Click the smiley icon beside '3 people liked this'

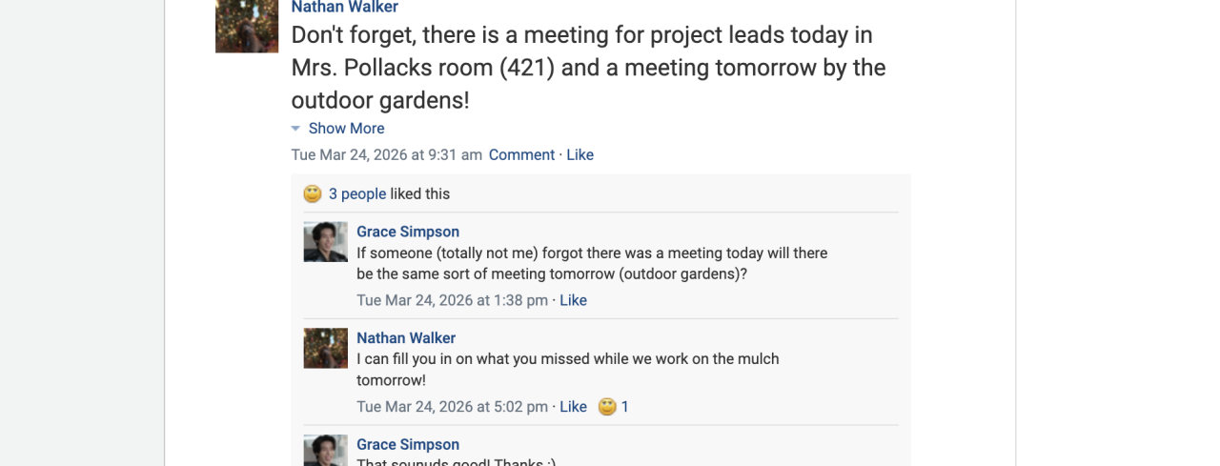[x=313, y=194]
